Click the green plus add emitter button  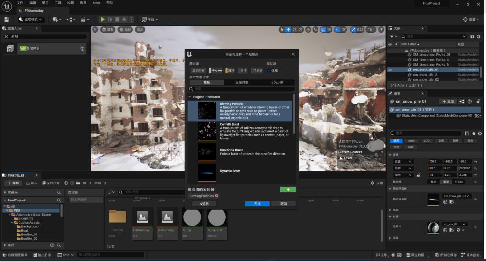288,190
